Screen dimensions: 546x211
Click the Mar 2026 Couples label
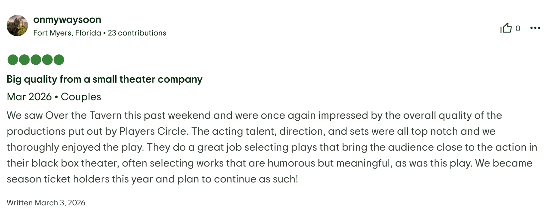coord(54,97)
